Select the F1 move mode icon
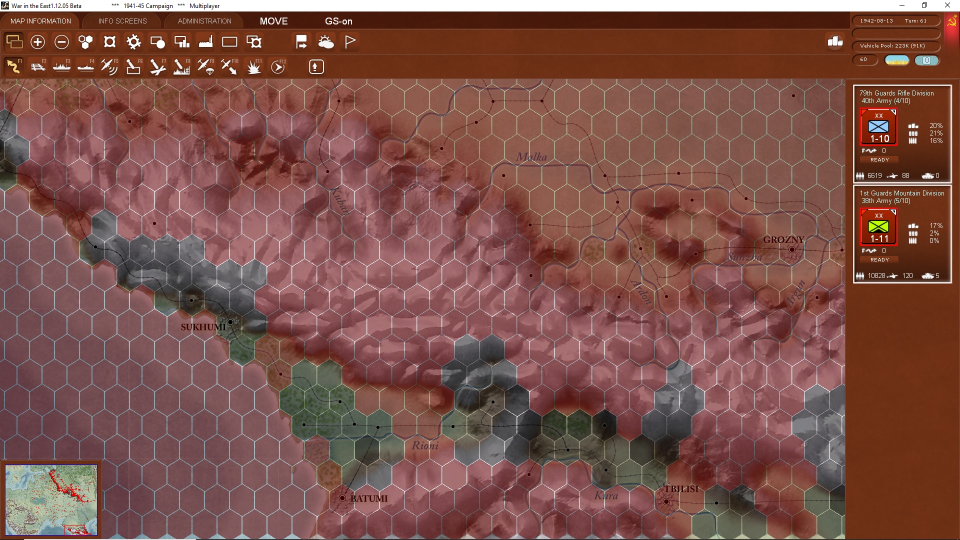960x540 pixels. click(x=14, y=66)
